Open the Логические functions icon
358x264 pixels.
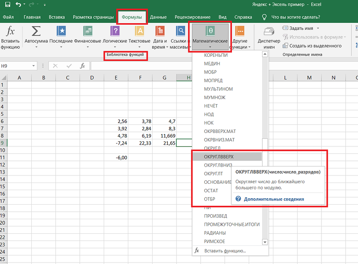[x=115, y=31]
